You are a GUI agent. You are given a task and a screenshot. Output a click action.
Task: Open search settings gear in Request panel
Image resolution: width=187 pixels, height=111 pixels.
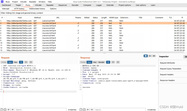5,109
